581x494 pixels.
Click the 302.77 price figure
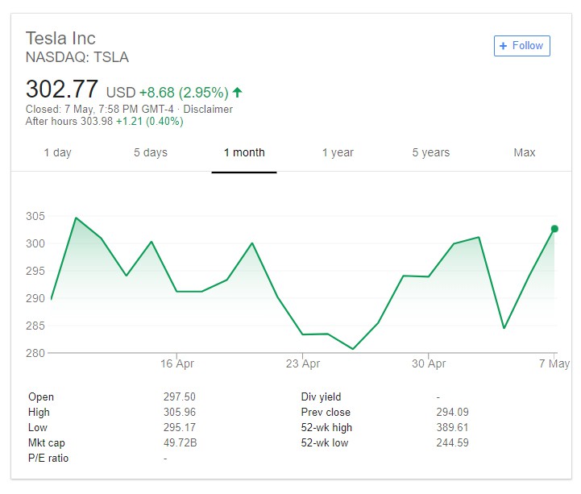point(62,89)
